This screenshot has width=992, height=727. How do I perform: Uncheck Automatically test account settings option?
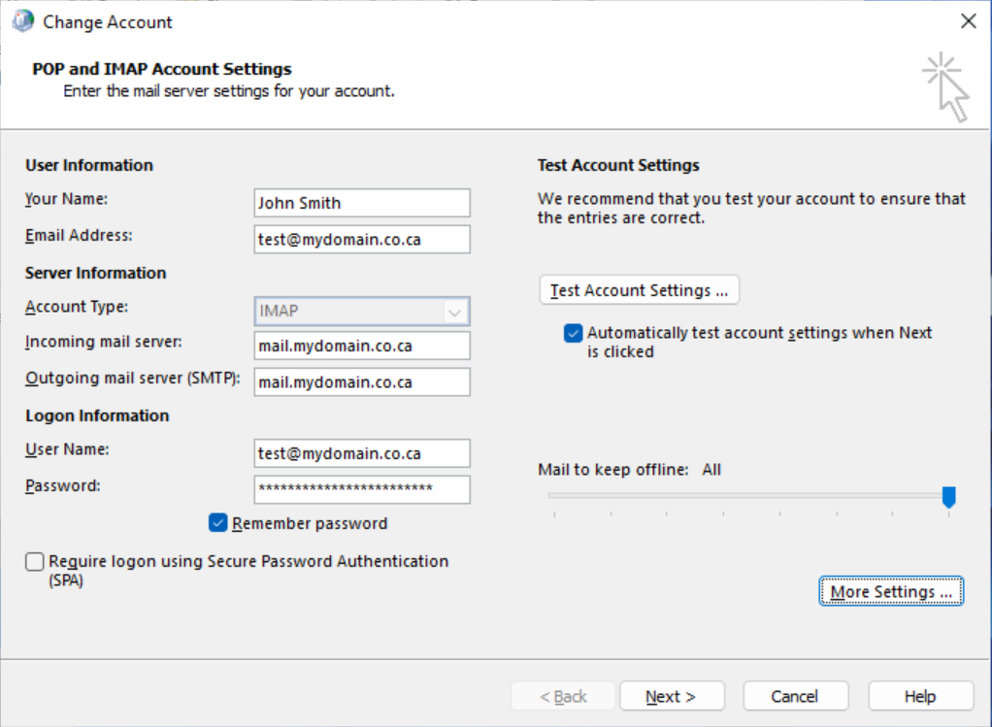pos(574,333)
